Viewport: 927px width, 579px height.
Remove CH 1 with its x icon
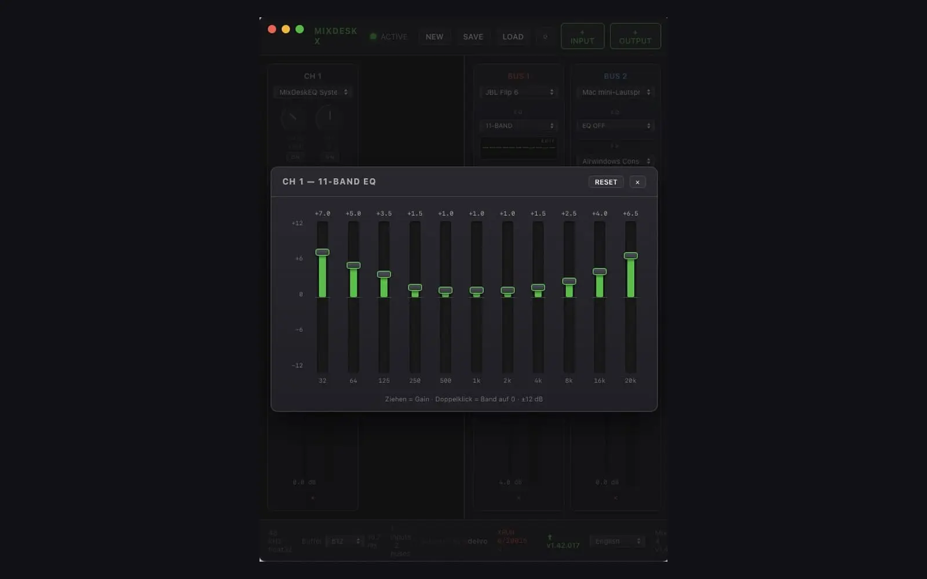tap(313, 498)
